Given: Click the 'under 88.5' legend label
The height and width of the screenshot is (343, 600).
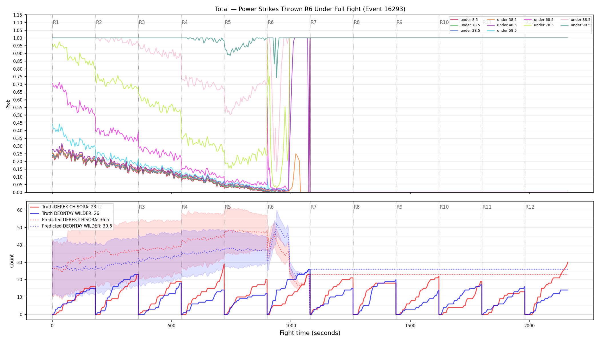Looking at the screenshot, I should click(581, 20).
